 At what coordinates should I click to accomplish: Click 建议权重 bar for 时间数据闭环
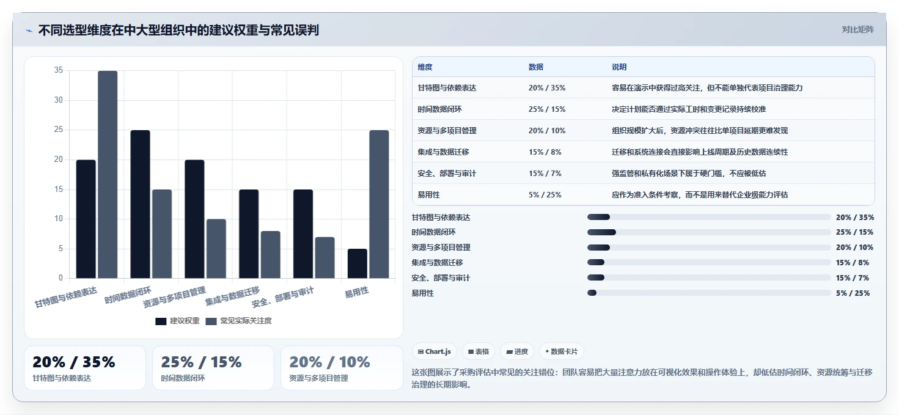click(x=140, y=204)
